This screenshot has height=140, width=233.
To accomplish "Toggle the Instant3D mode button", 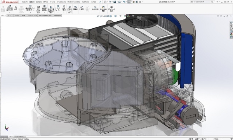I will pyautogui.click(x=95, y=8).
